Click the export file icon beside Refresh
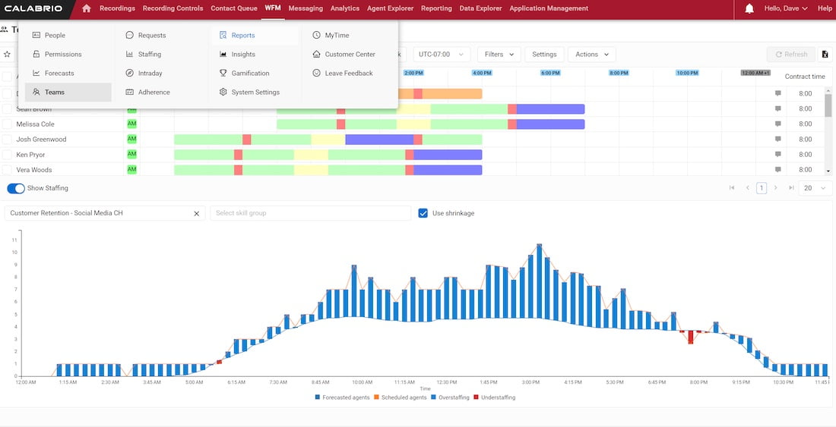836x427 pixels. (825, 55)
